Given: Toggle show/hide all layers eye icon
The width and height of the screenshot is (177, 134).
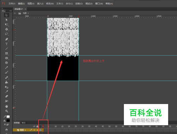Looking at the screenshot, I should [34, 126].
